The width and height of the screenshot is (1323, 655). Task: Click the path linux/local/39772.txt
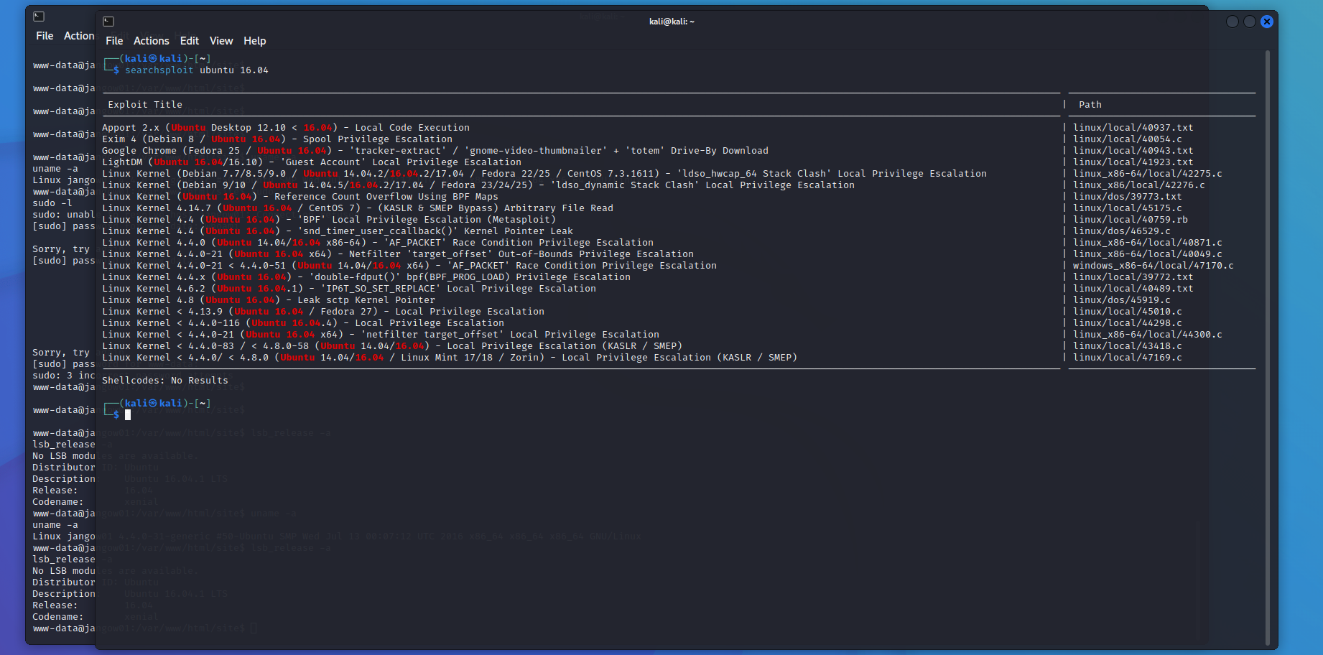[x=1133, y=277]
